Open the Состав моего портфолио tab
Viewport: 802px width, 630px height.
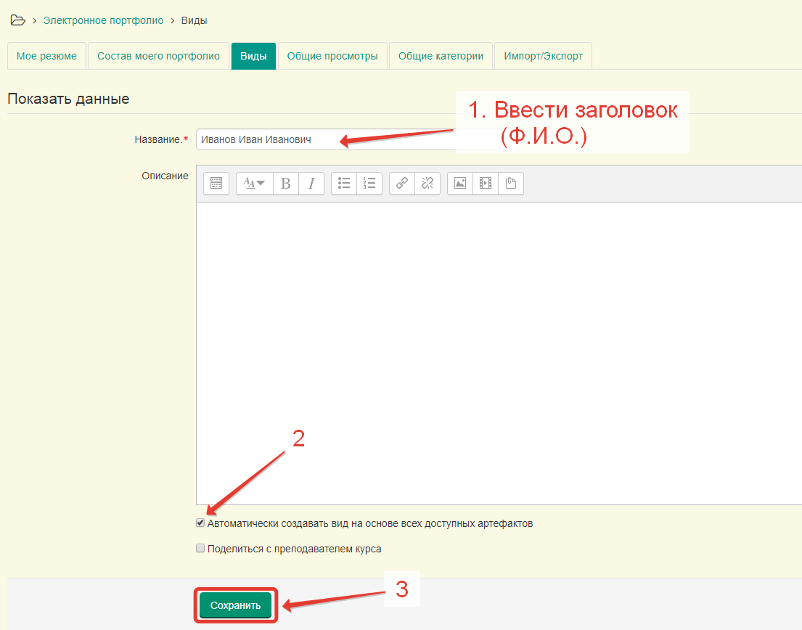point(158,56)
